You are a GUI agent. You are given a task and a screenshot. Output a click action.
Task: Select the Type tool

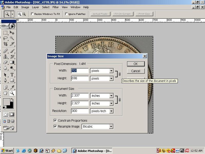[x=12, y=75]
